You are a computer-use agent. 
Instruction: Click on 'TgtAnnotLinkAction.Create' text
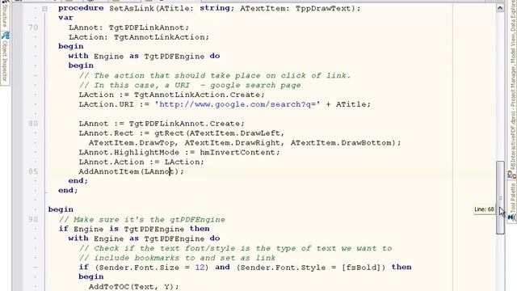197,95
